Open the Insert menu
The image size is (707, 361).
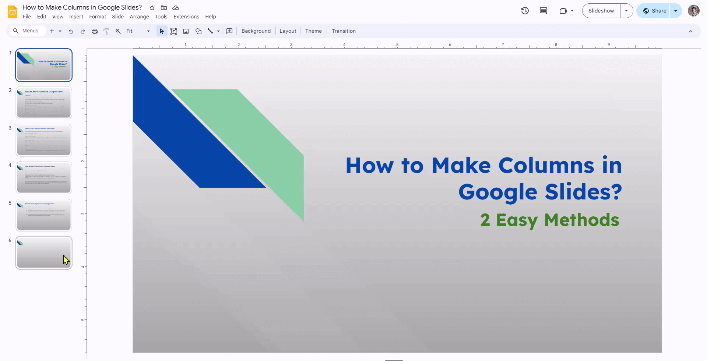[76, 17]
